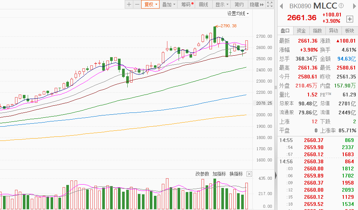The width and height of the screenshot is (358, 210).
Task: Open the 叠加 overlay dropdown
Action: (x=169, y=4)
